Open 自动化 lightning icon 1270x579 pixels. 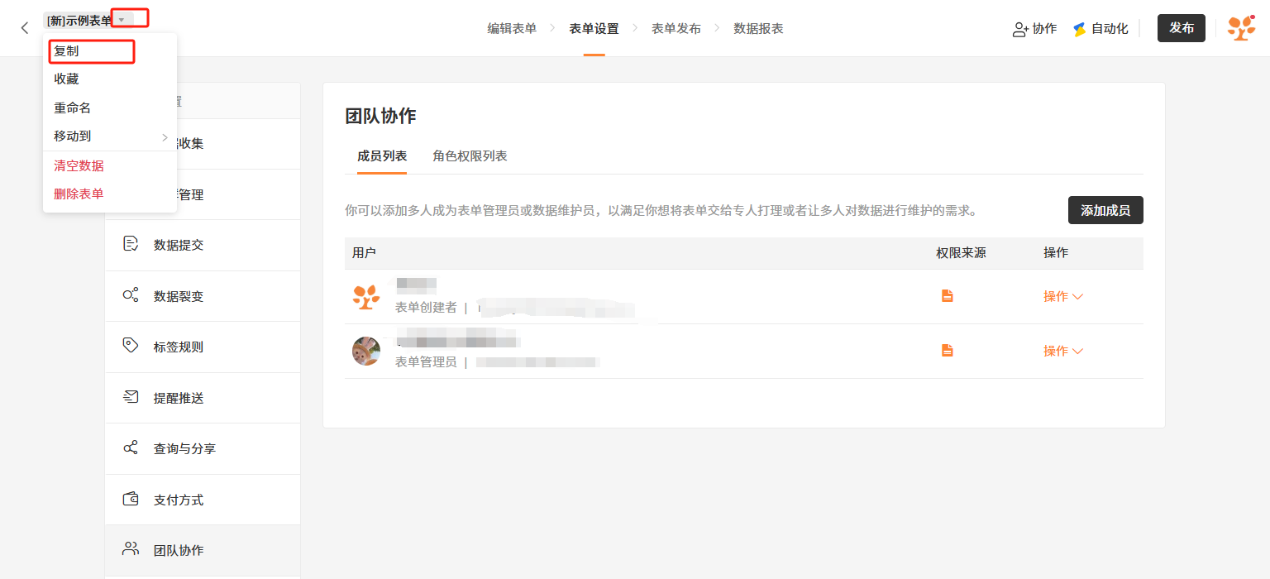click(1080, 29)
